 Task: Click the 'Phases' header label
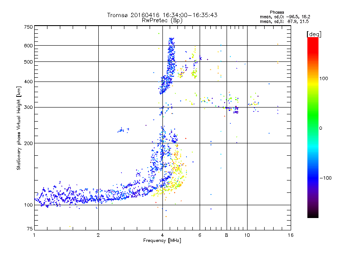(x=277, y=12)
